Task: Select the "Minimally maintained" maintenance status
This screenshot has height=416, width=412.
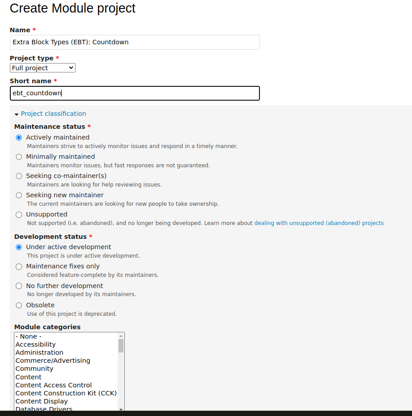Action: (18, 157)
